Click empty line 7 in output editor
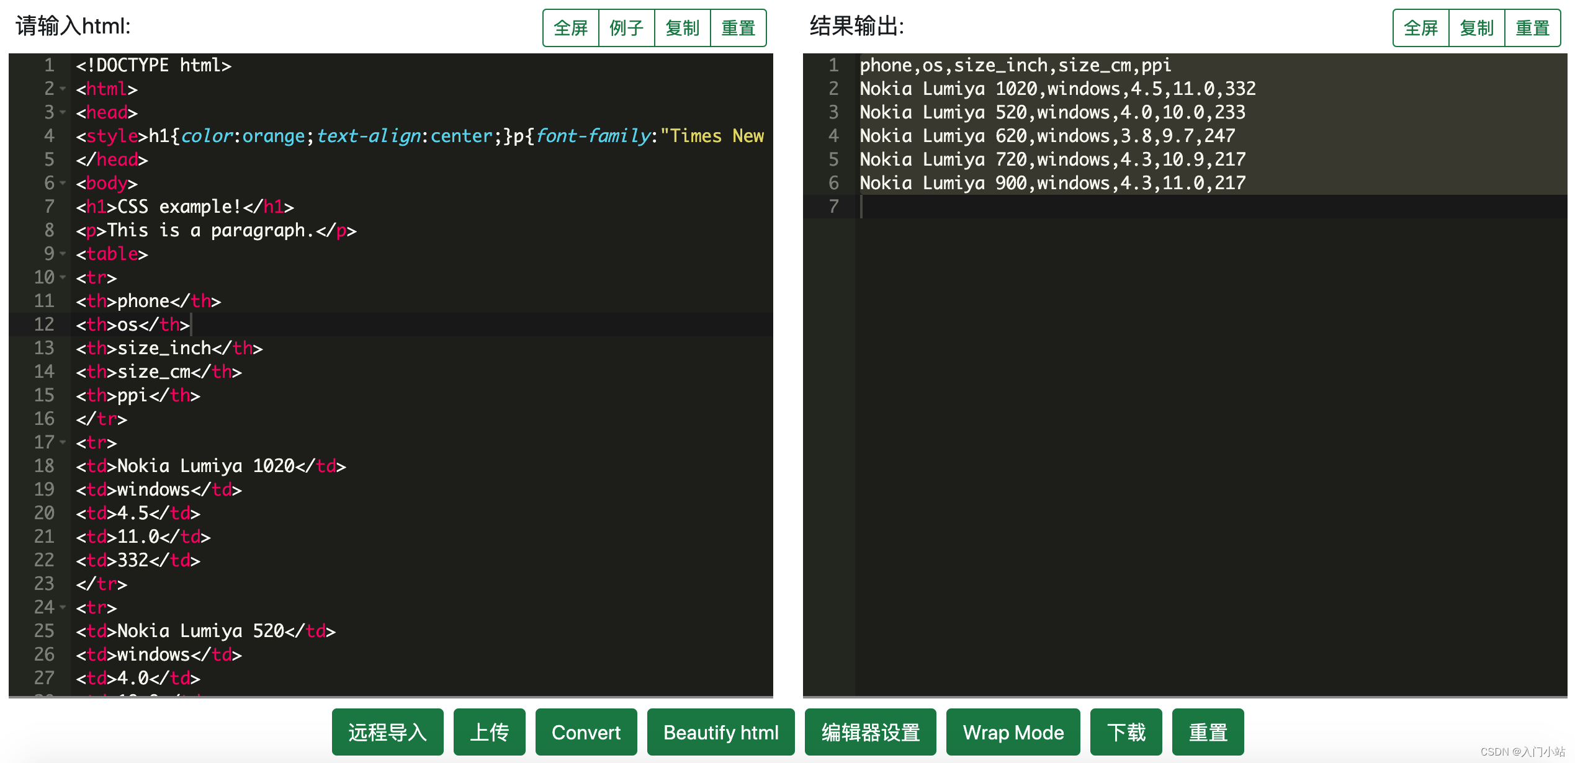 (x=1179, y=207)
